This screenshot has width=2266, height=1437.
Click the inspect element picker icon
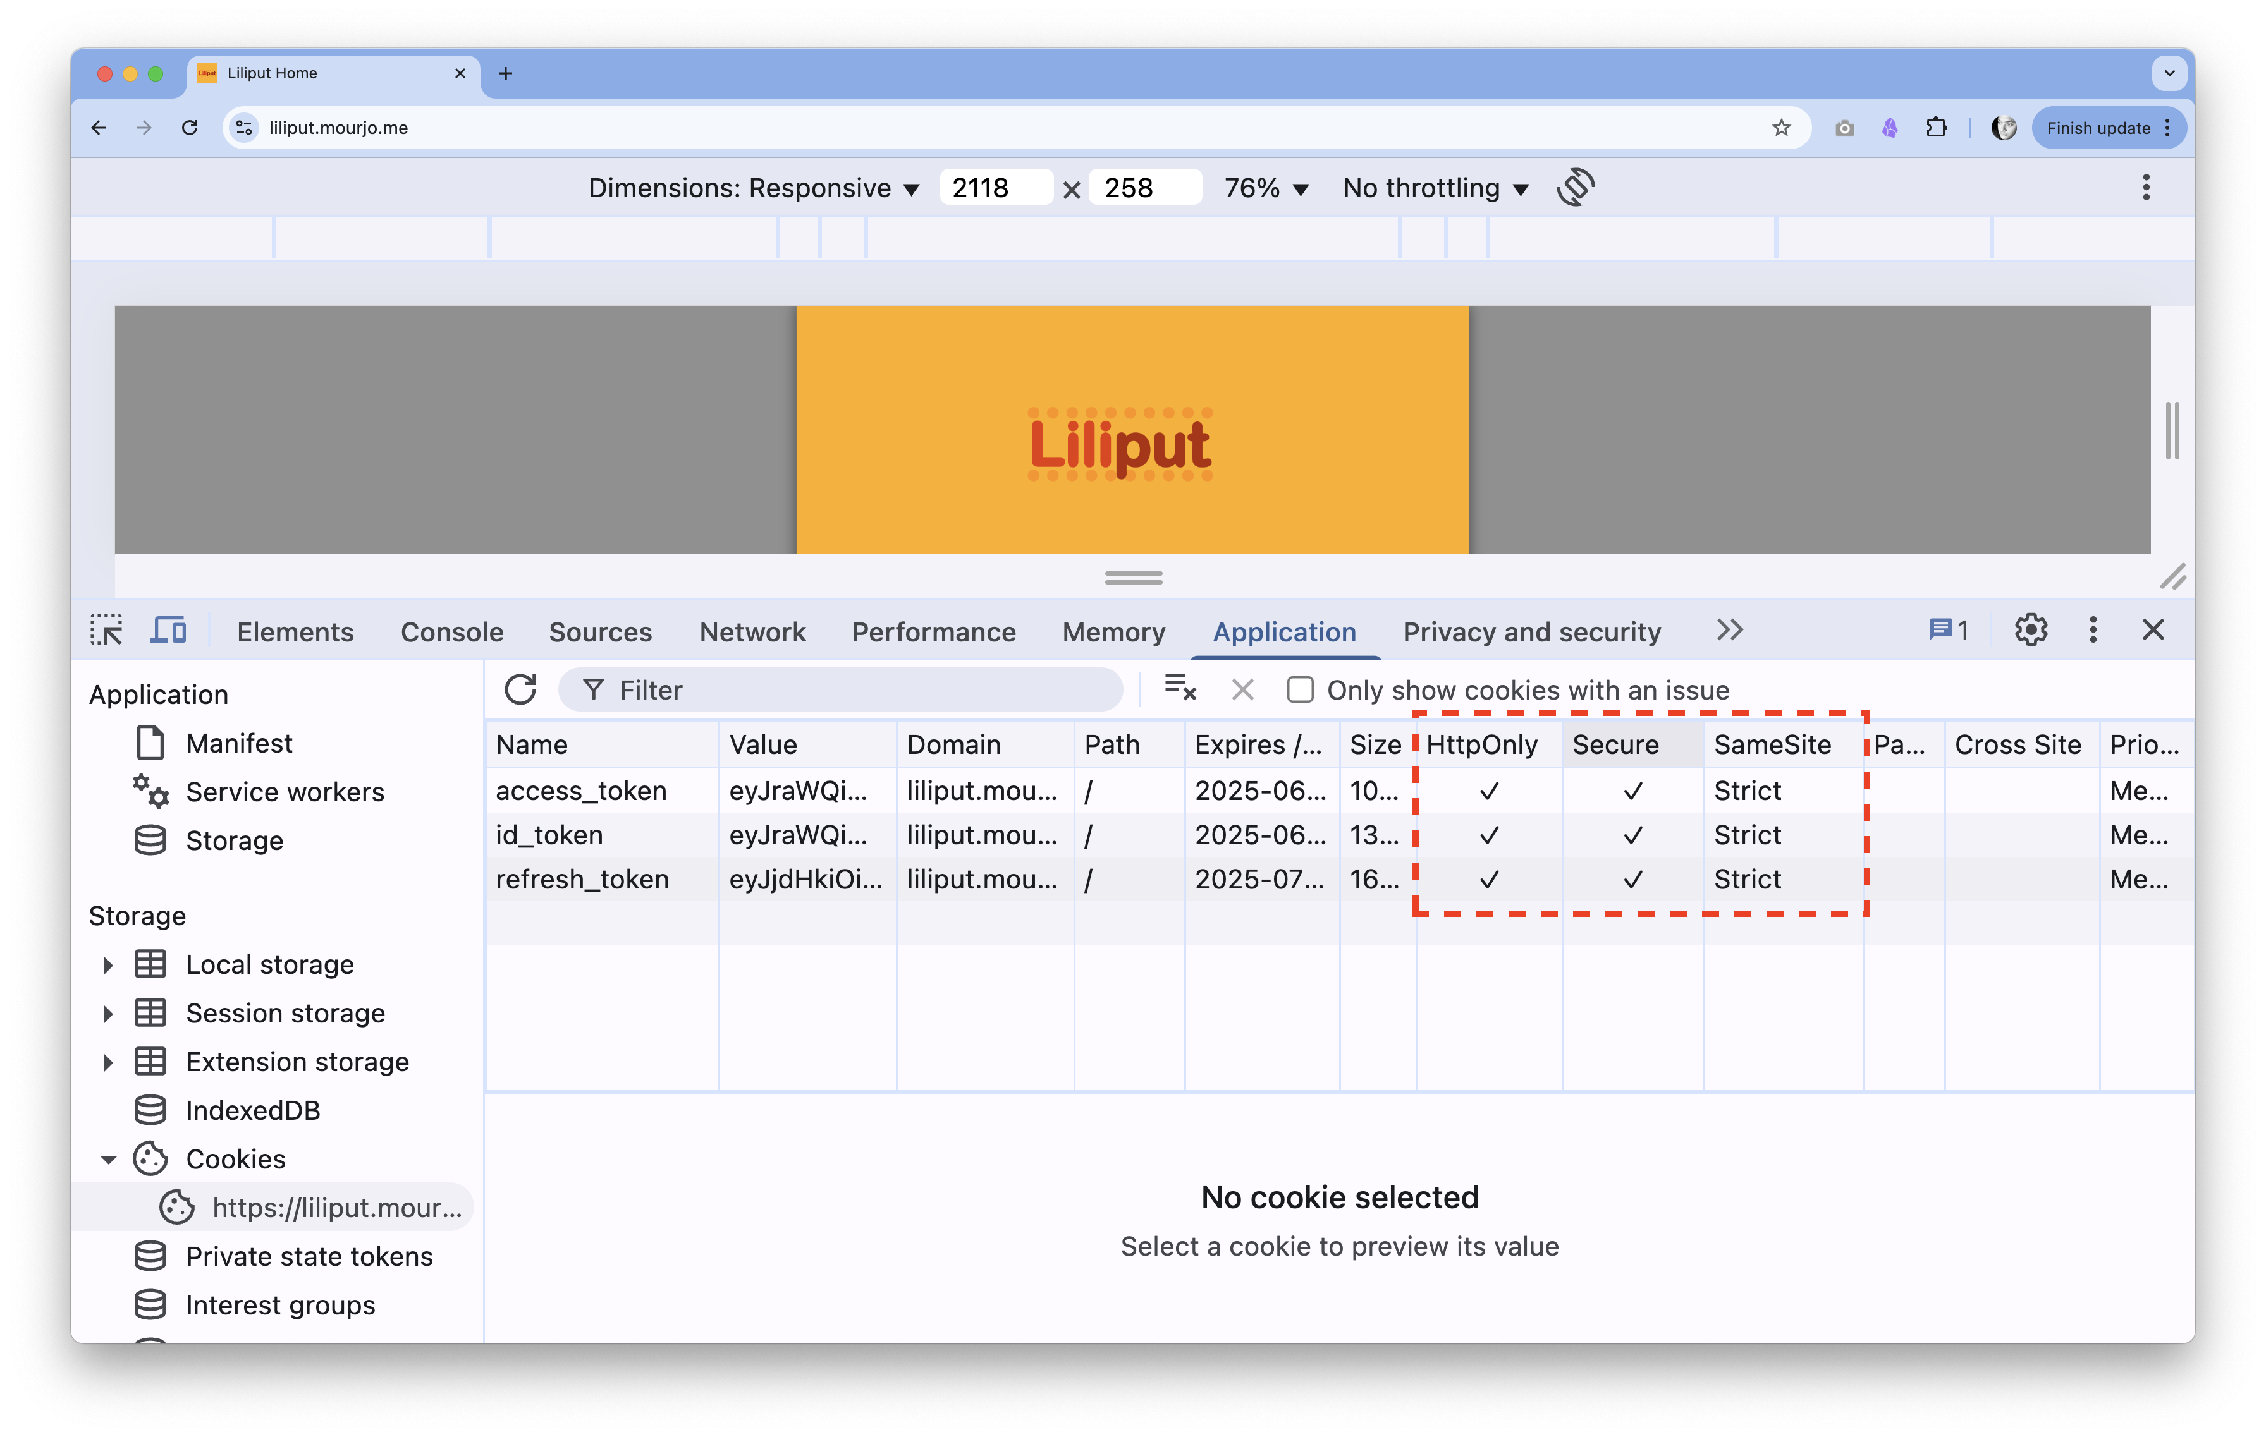[106, 630]
